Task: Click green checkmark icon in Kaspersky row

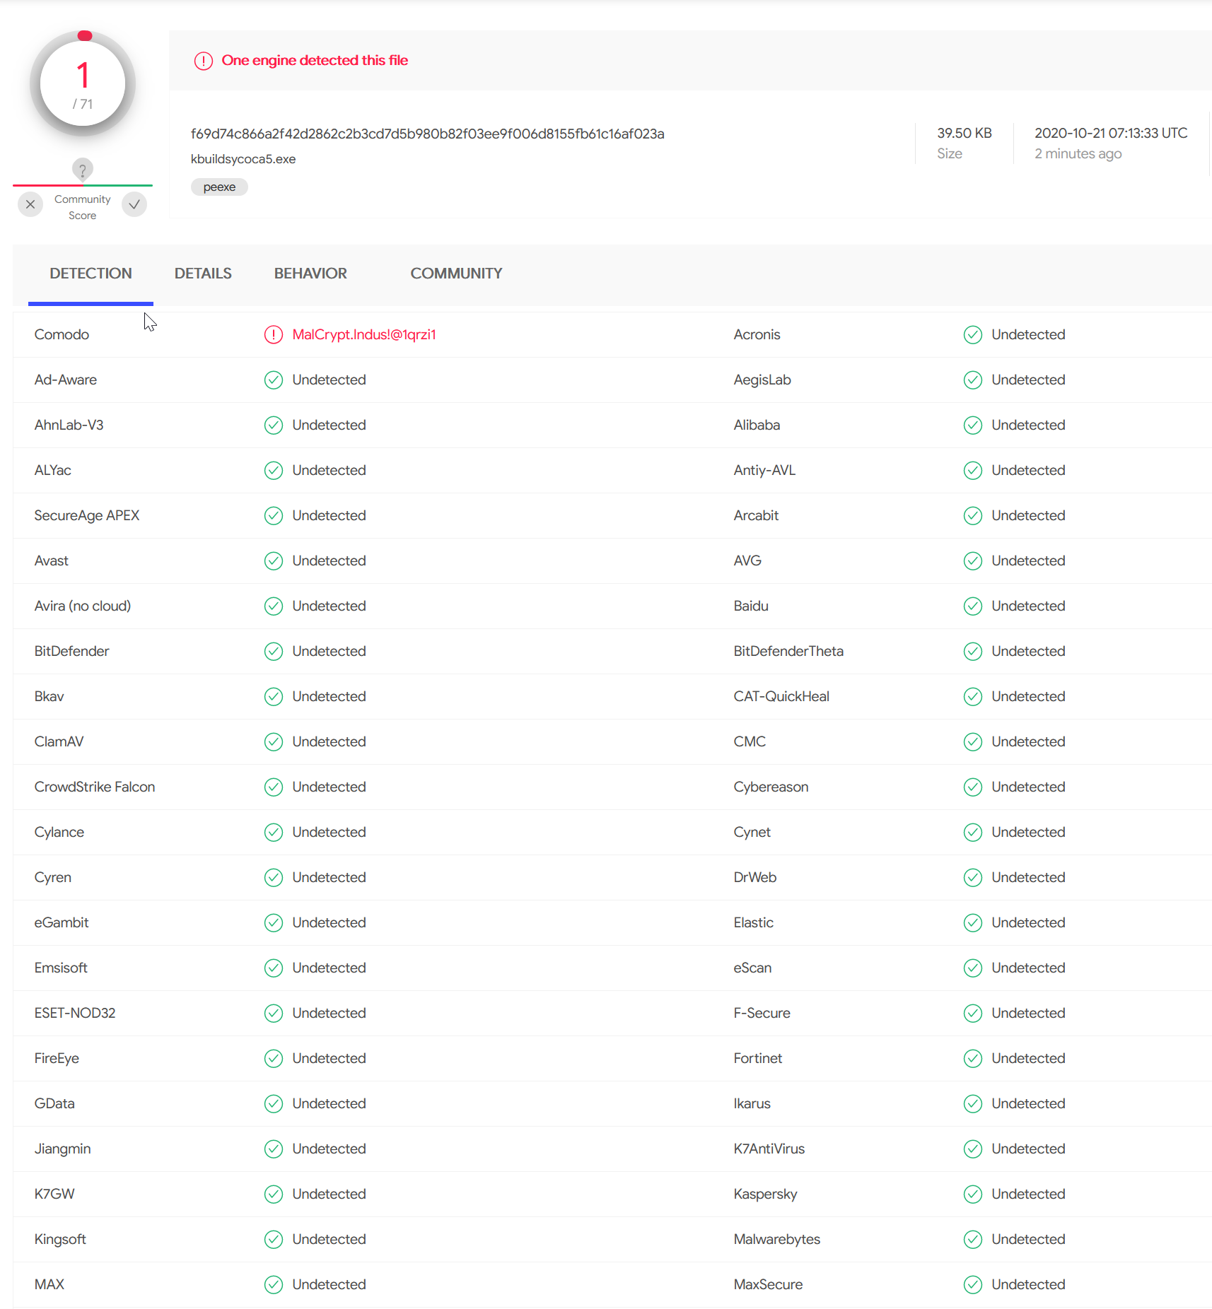Action: coord(972,1194)
